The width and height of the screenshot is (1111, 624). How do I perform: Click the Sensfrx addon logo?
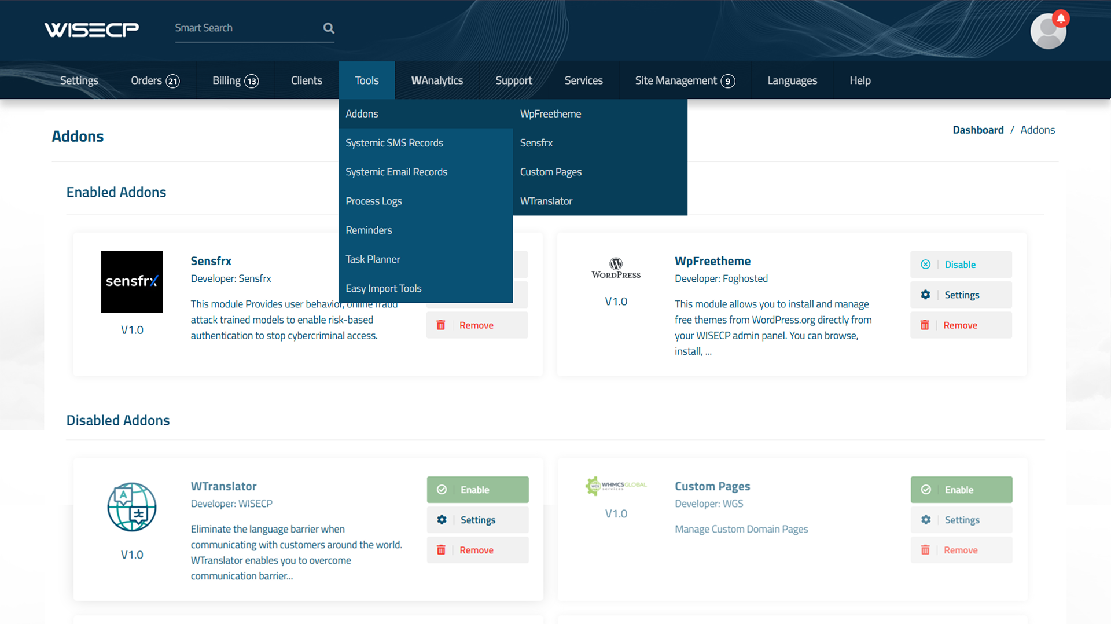pos(132,282)
